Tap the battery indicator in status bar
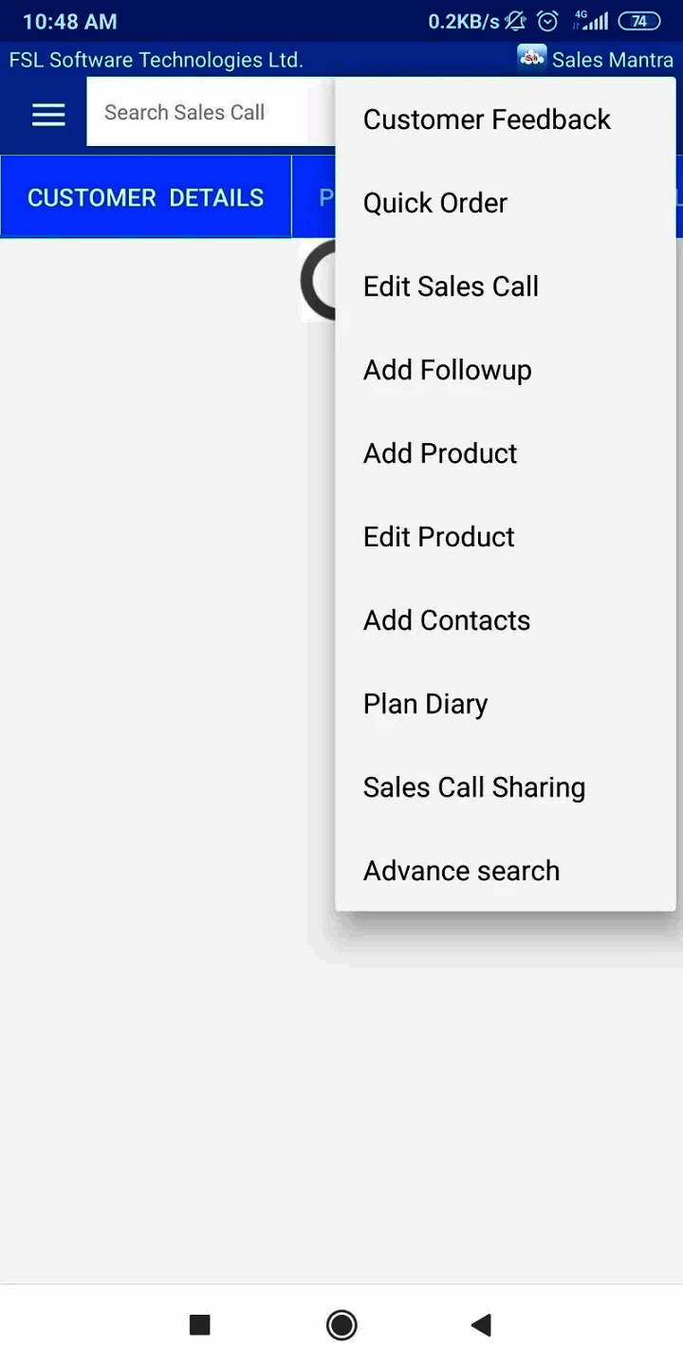The image size is (683, 1366). tap(638, 21)
